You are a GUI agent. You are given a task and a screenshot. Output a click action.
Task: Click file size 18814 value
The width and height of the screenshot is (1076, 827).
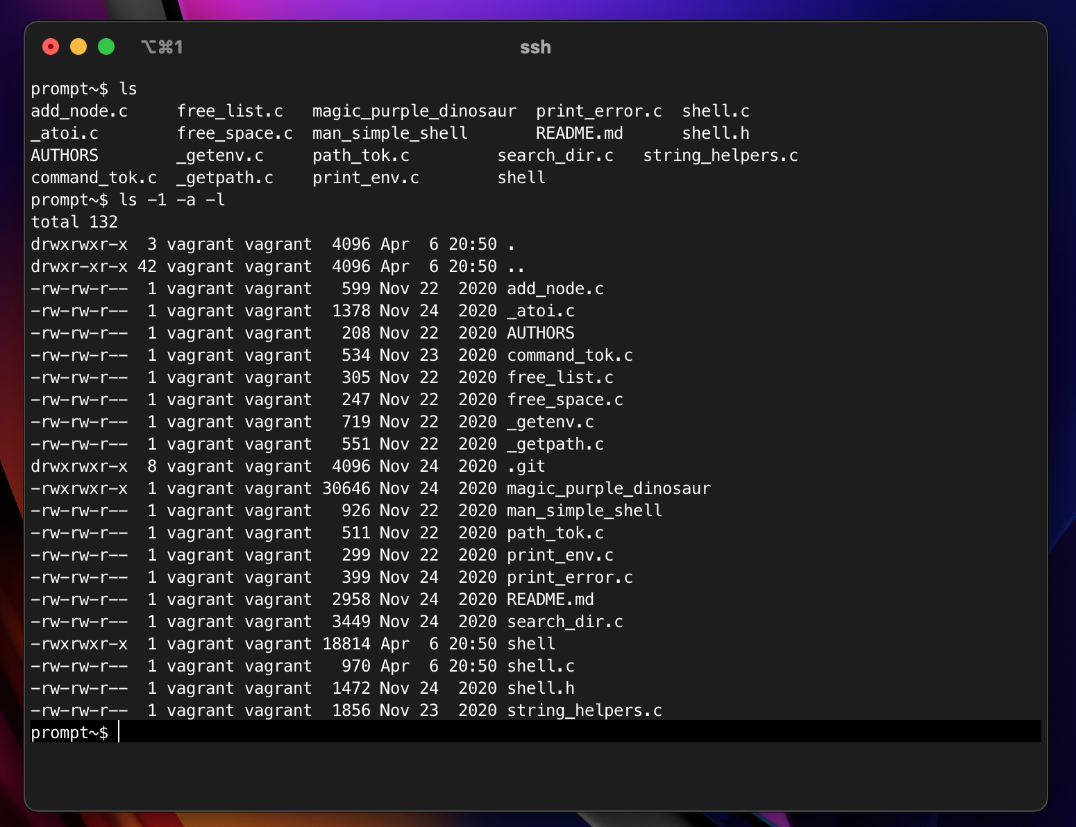click(346, 644)
